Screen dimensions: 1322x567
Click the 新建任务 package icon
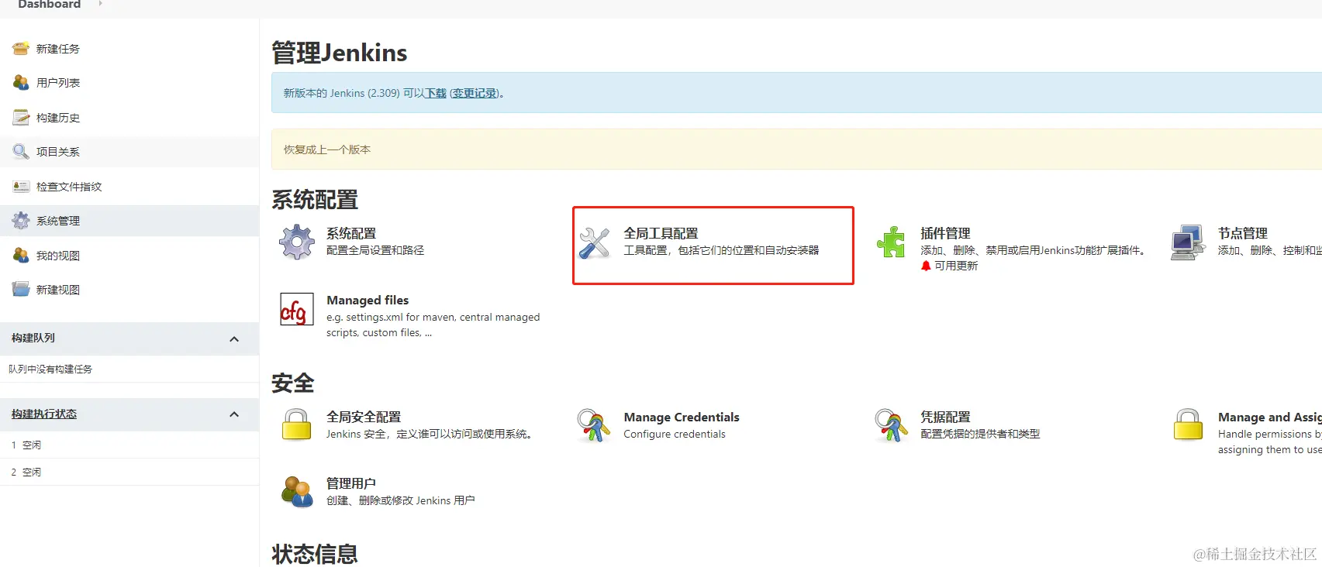click(x=21, y=48)
